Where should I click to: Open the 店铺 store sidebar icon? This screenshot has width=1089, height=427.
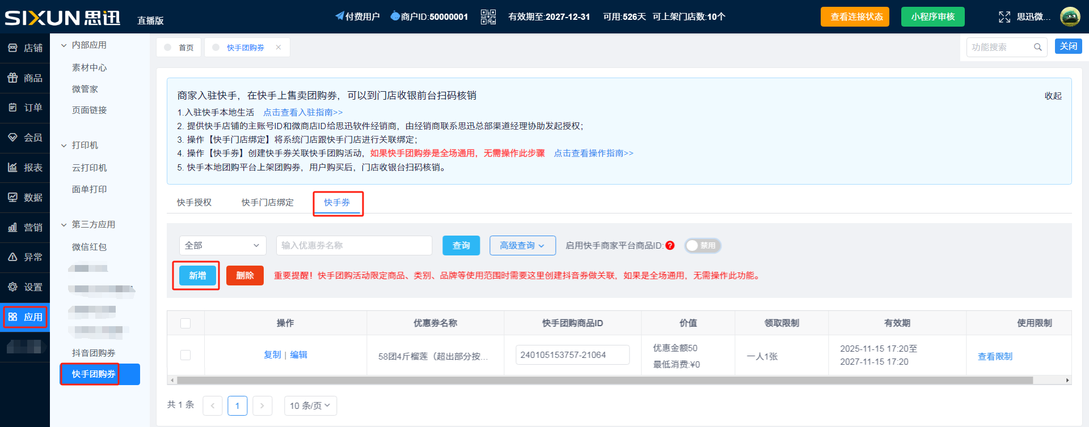tap(12, 48)
